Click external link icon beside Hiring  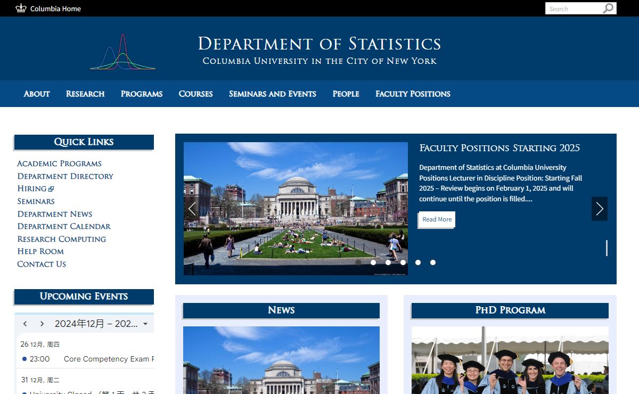tap(51, 189)
